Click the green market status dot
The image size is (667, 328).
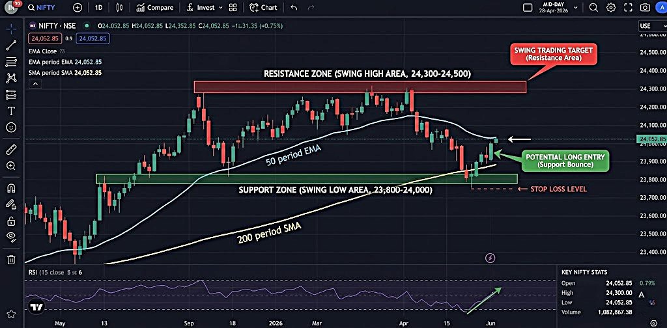(87, 26)
